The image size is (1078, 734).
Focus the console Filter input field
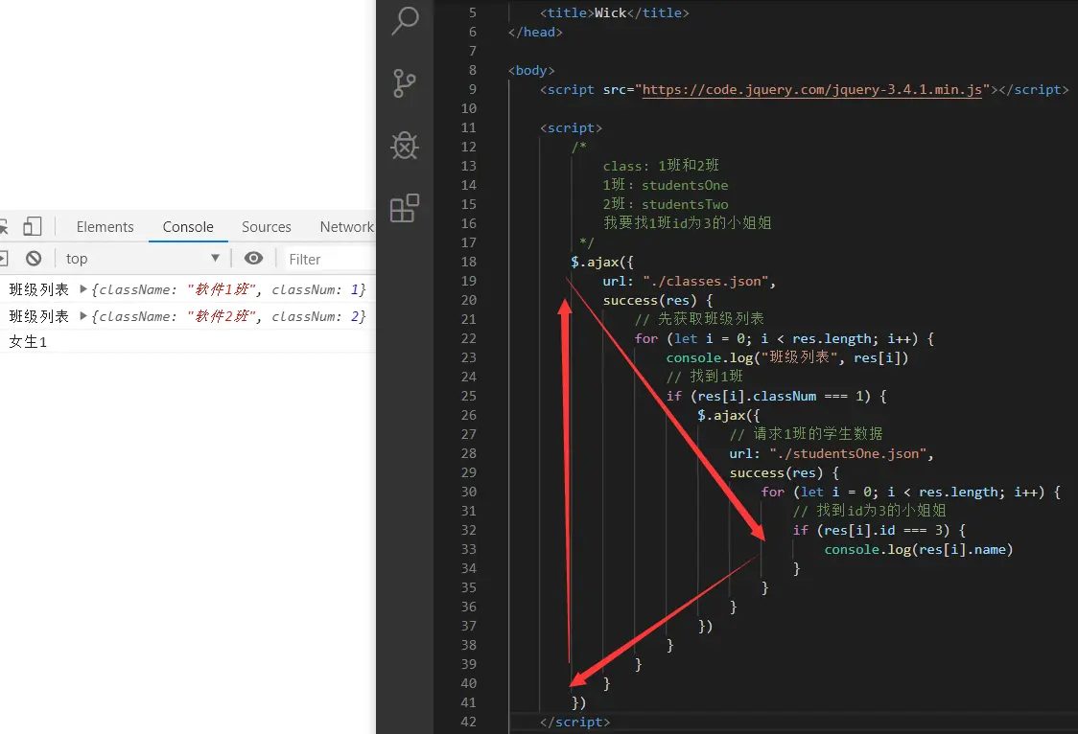[330, 259]
